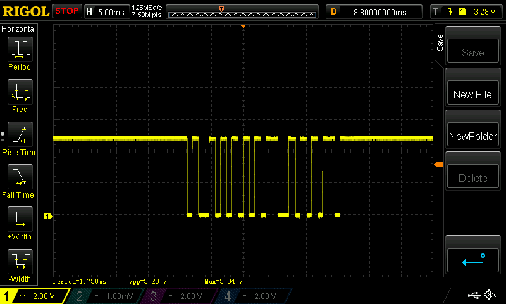Click the yellow channel 1 ground marker
The height and width of the screenshot is (304, 506).
[x=48, y=216]
